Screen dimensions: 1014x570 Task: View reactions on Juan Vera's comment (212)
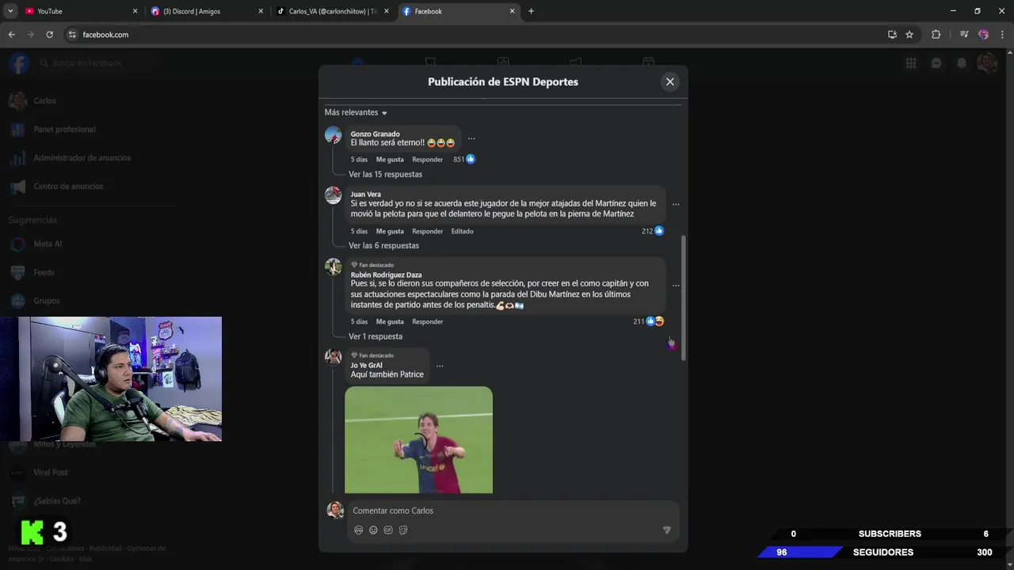(x=653, y=231)
